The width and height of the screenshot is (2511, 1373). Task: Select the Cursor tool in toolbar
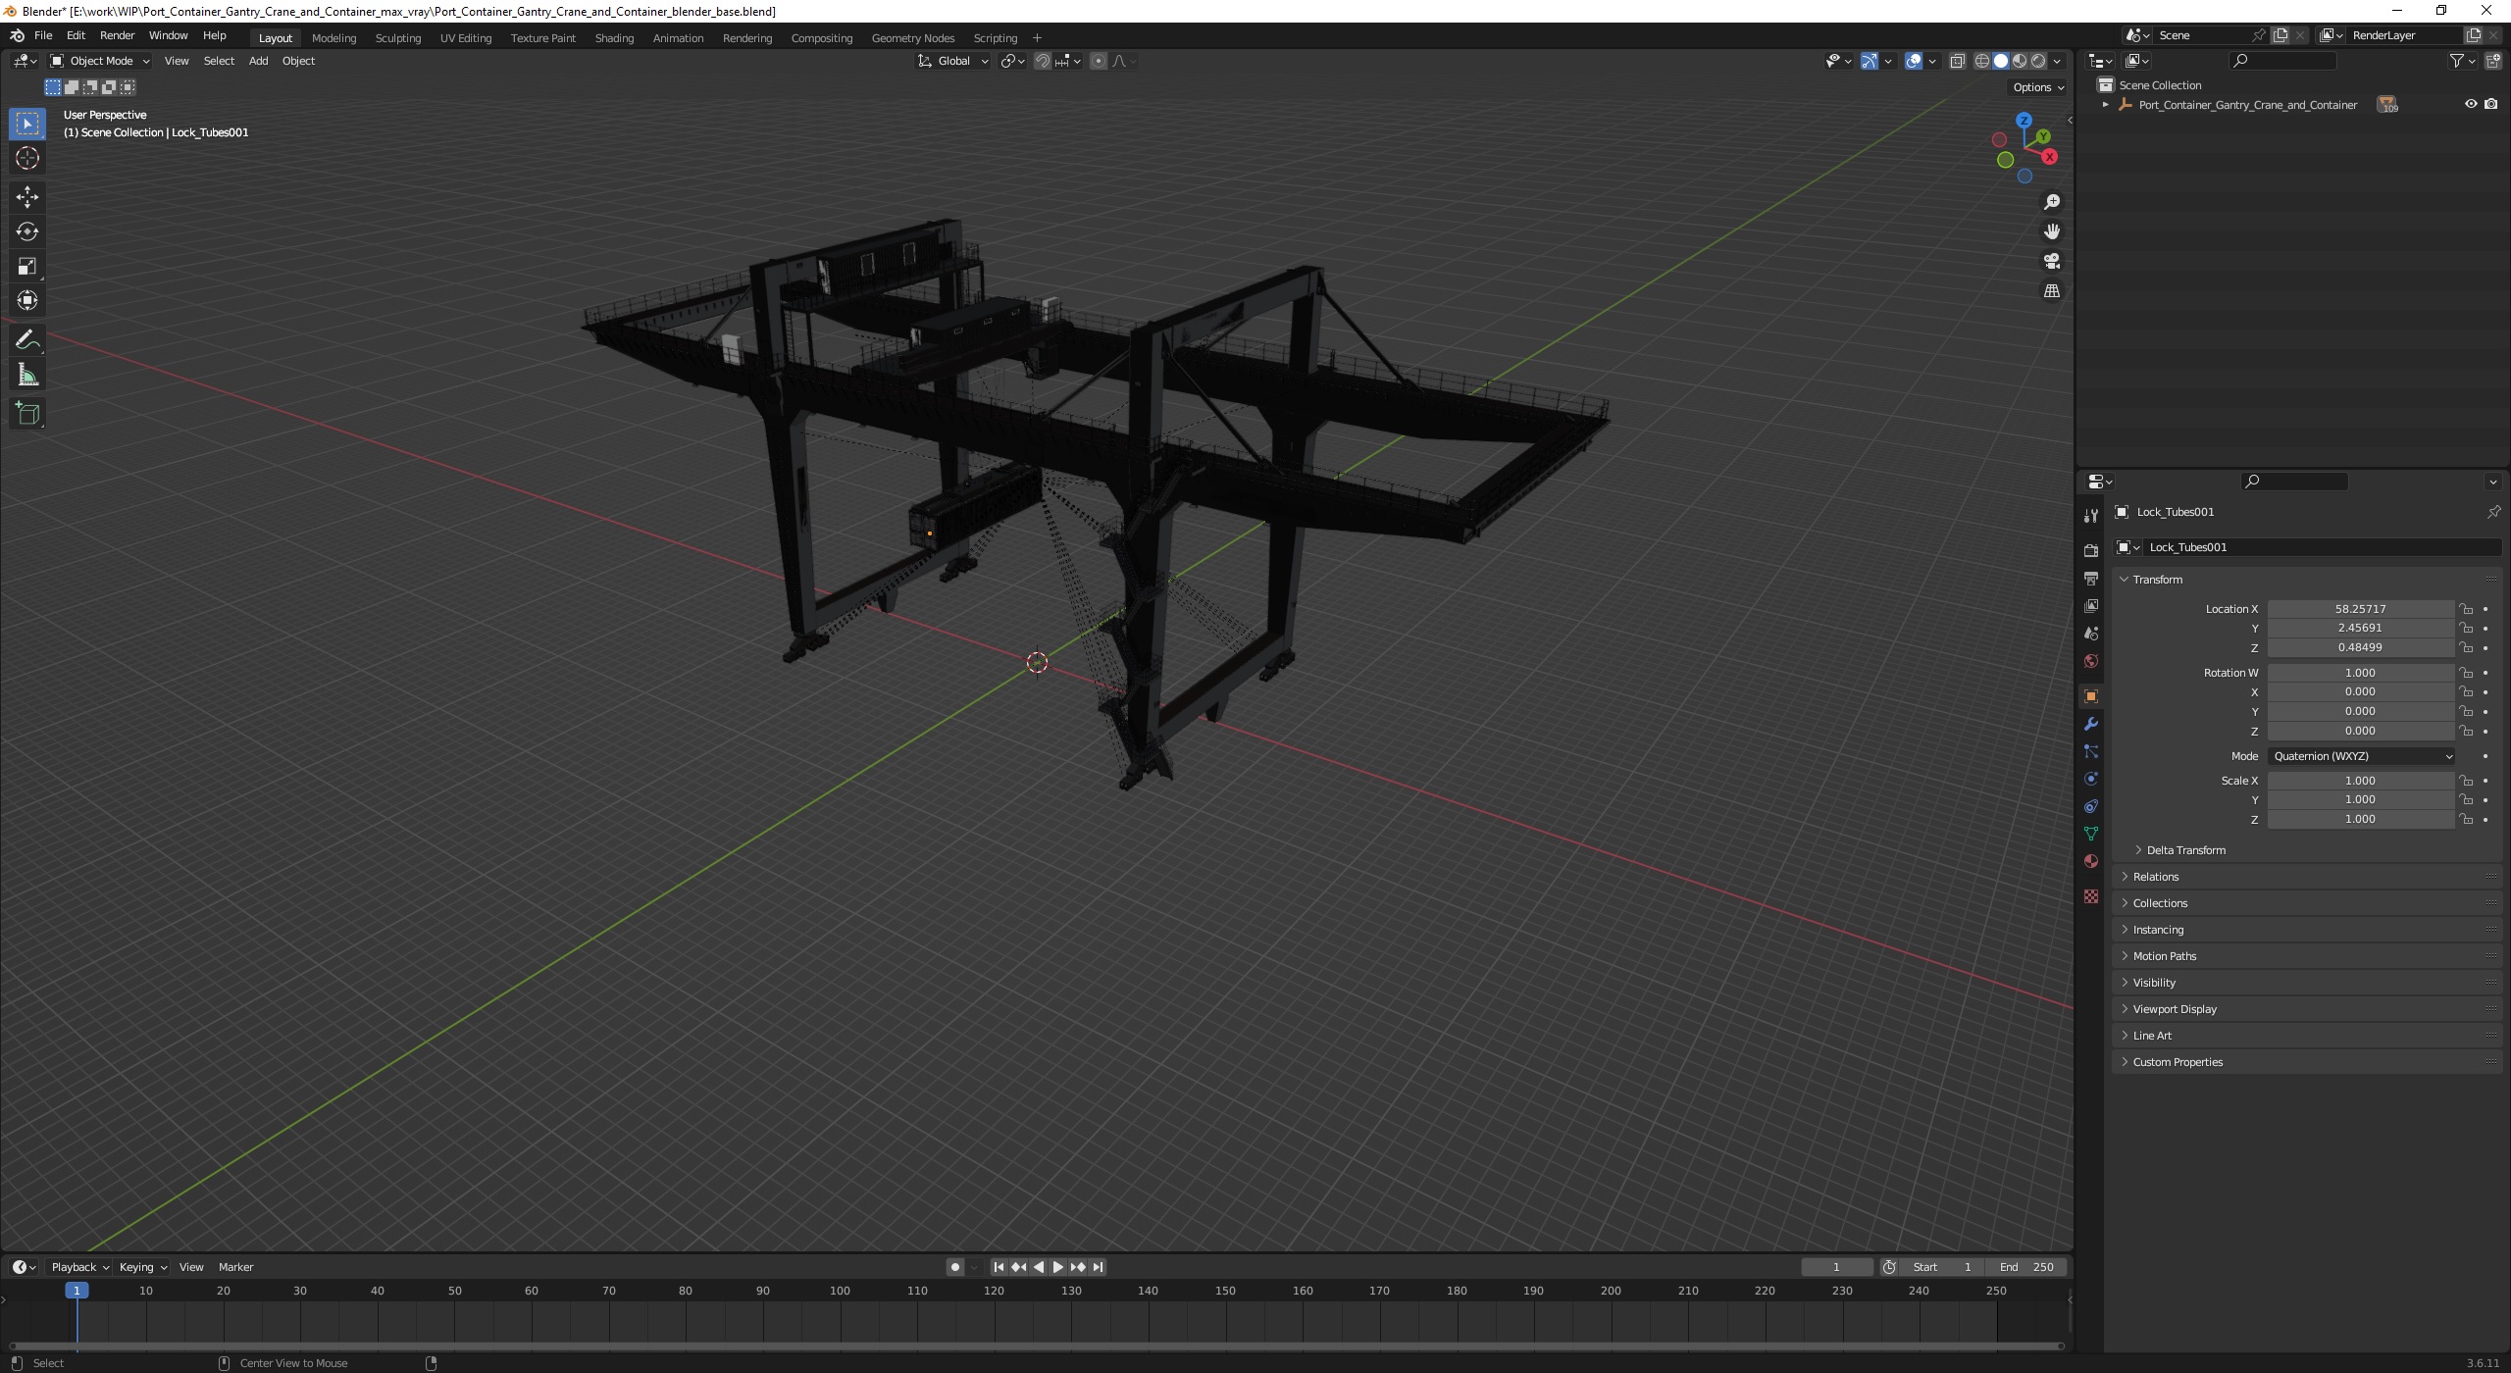(27, 158)
